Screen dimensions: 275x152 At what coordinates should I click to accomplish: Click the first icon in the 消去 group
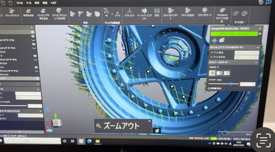coord(72,14)
